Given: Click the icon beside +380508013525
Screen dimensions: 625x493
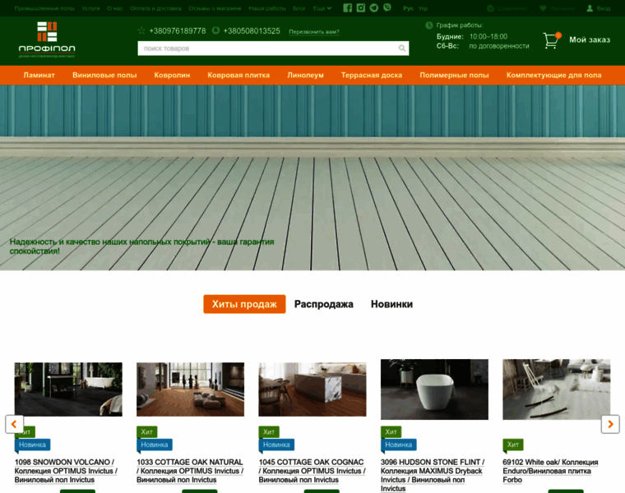Looking at the screenshot, I should tap(215, 30).
